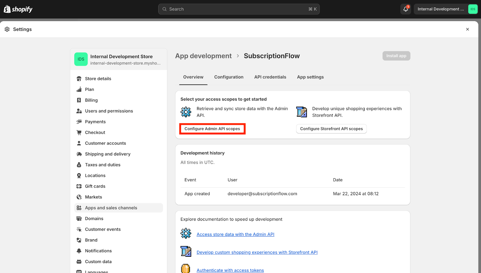Click the Domains icon
Image resolution: width=481 pixels, height=273 pixels.
point(79,219)
